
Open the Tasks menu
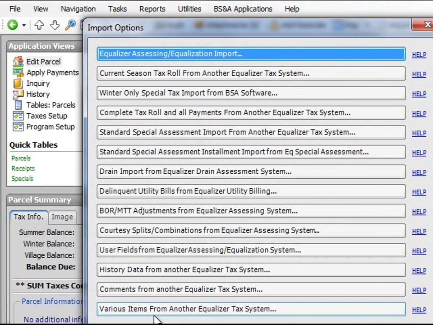(x=117, y=9)
